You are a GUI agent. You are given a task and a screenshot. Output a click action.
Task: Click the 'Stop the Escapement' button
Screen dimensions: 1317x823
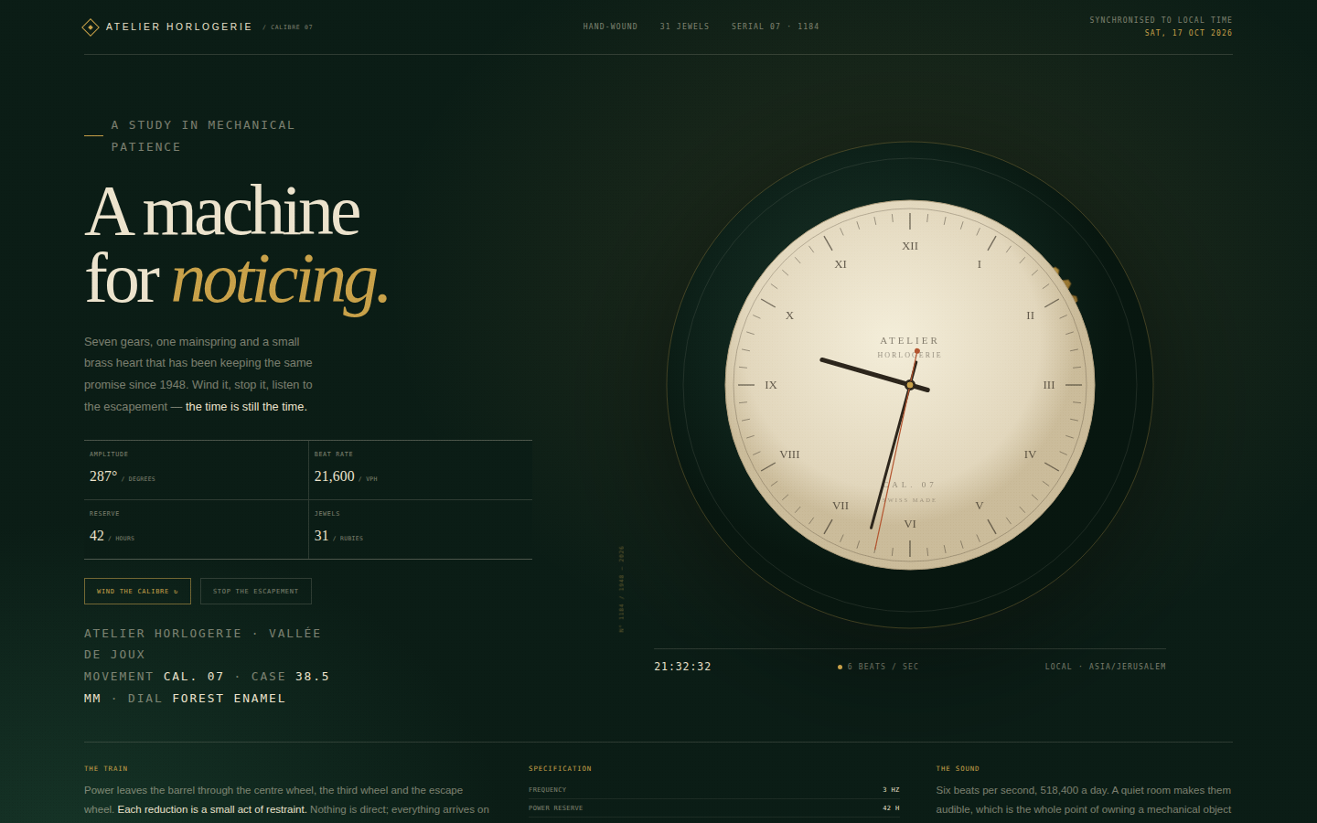256,592
